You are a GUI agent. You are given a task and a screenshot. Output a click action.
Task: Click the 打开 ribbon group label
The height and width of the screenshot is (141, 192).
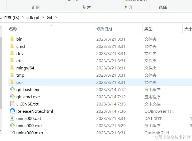point(129,7)
